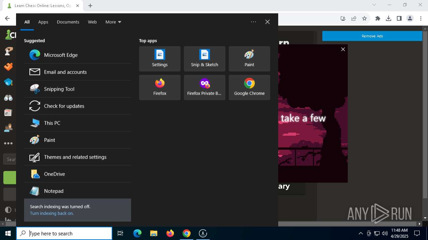Open Firefox on taskbar
428x240 pixels.
pos(170,233)
